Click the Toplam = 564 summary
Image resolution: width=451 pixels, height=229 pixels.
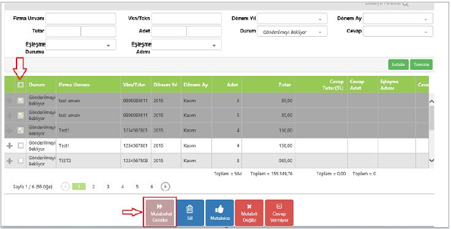click(x=228, y=174)
